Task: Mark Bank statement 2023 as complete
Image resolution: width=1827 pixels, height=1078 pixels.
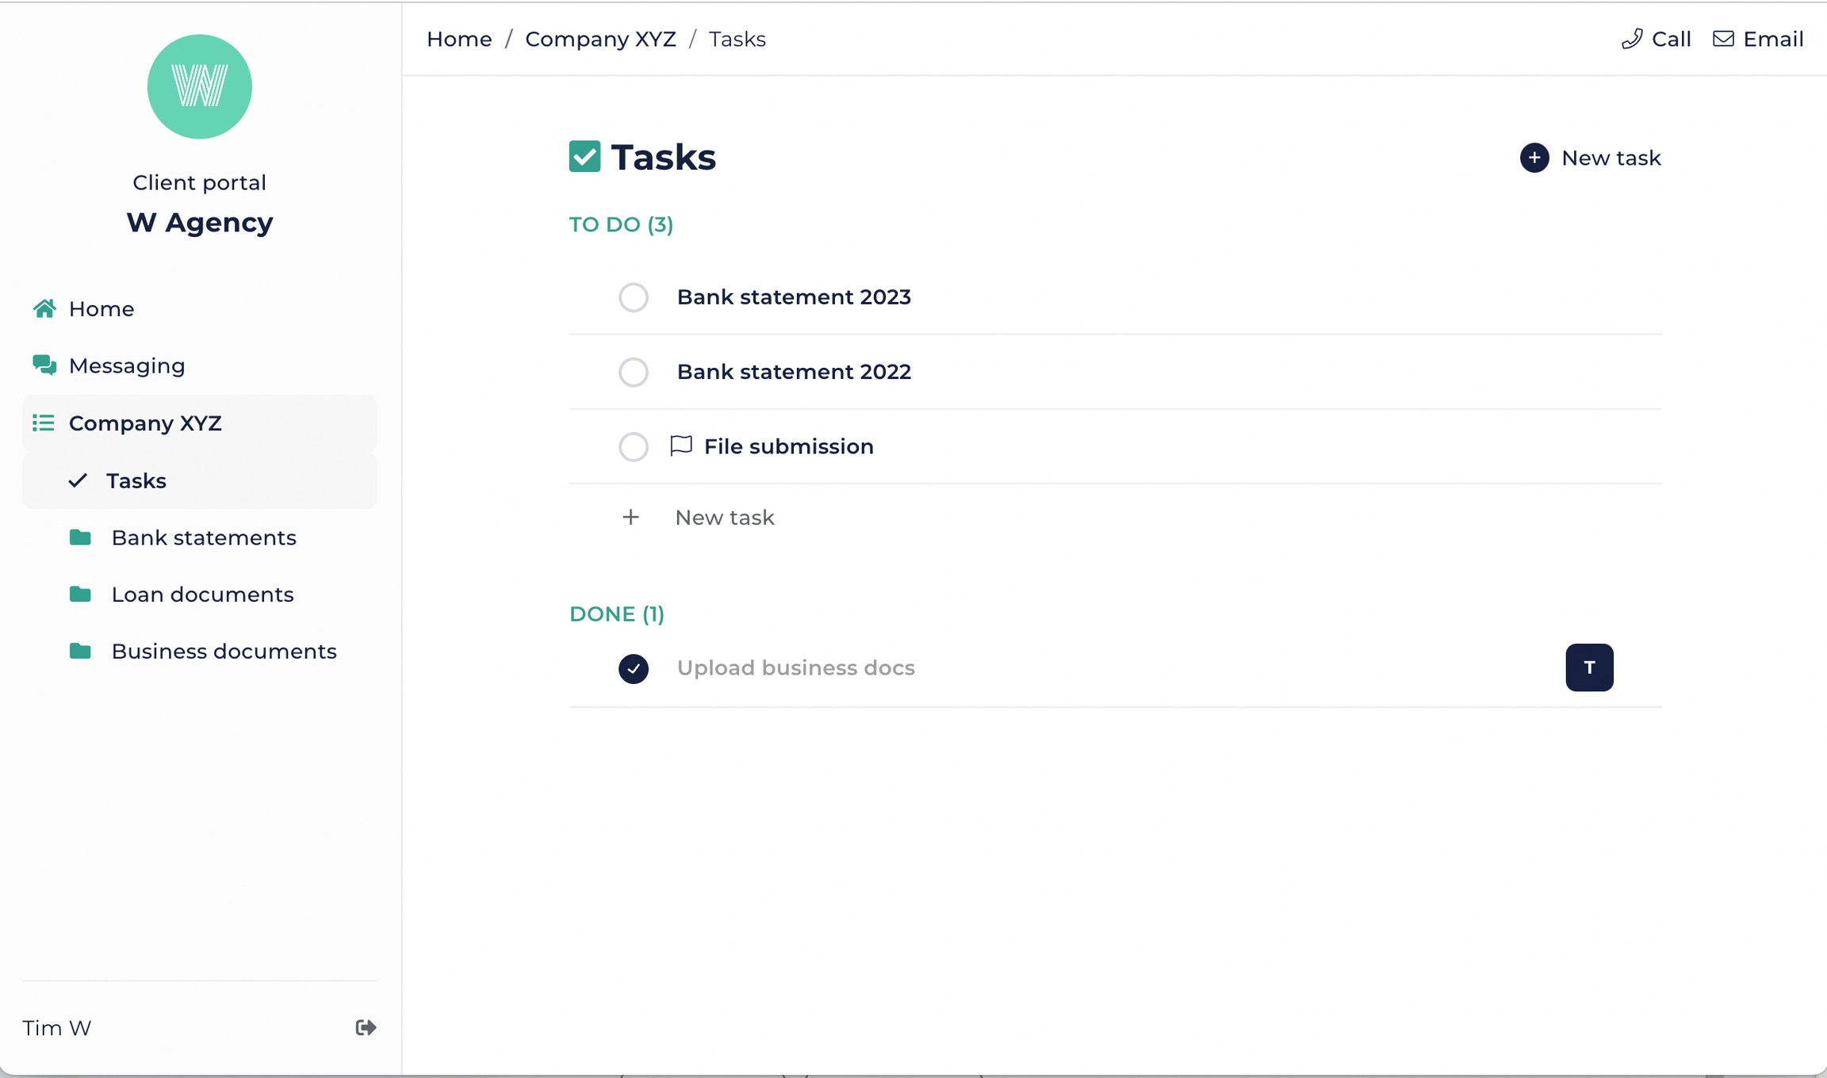Action: click(x=633, y=297)
